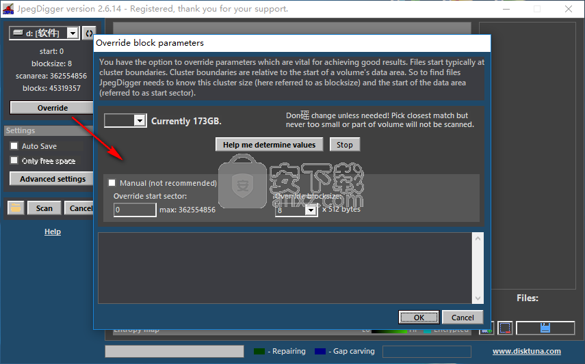Click the empty log text area in the dialog

[285, 268]
